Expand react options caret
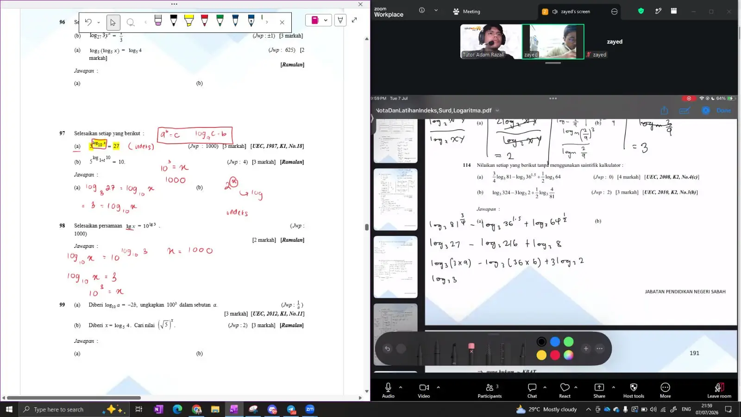 point(576,387)
